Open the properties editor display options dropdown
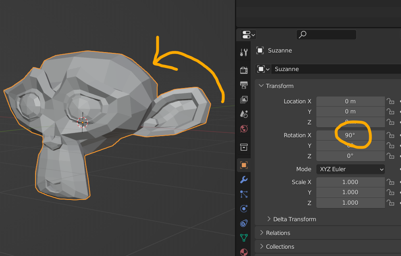 coord(248,35)
